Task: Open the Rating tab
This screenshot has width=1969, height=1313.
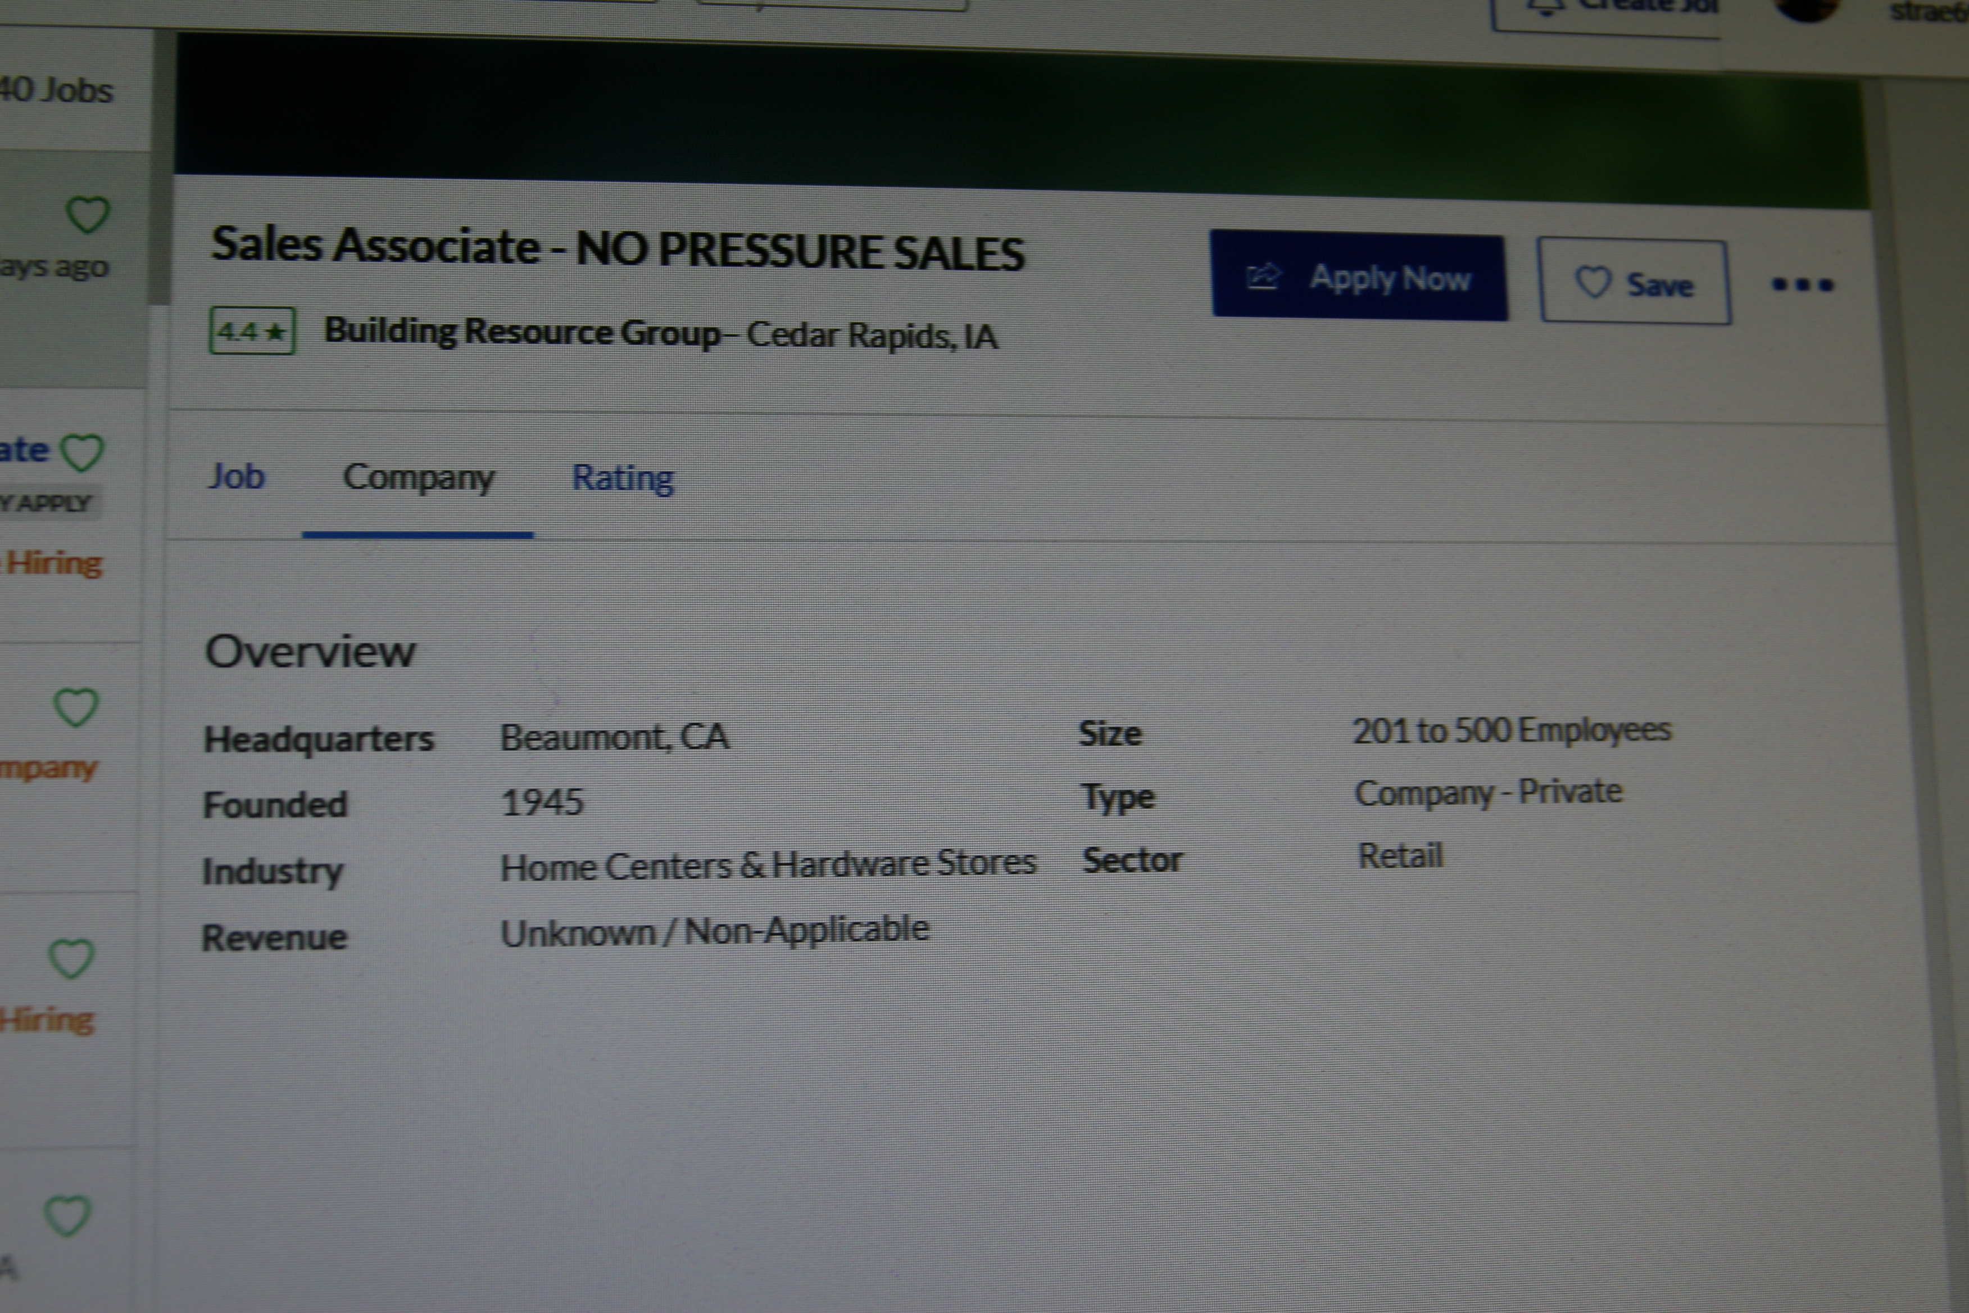Action: click(x=623, y=479)
